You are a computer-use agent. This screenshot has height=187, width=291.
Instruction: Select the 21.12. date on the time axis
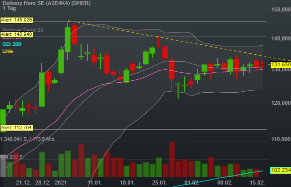coord(23,183)
